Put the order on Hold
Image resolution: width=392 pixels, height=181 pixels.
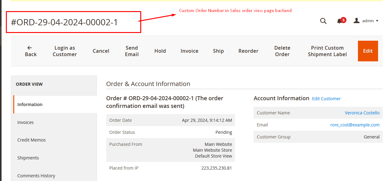(160, 51)
